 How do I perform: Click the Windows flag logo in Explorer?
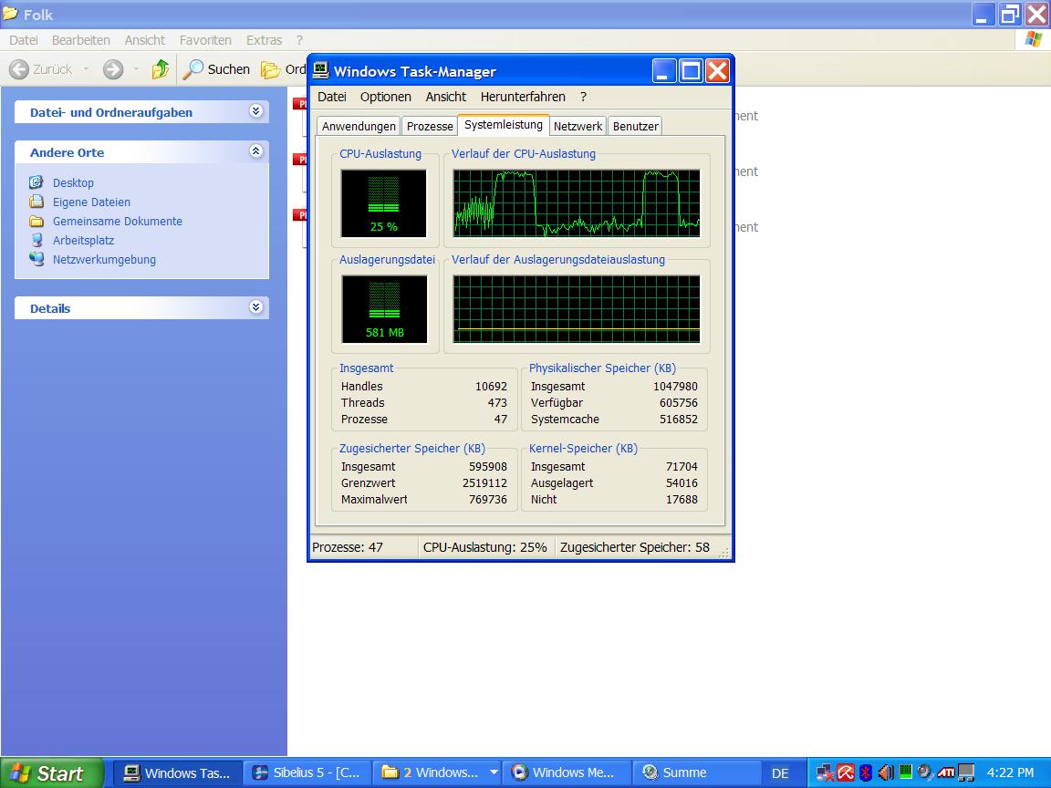click(x=1033, y=39)
